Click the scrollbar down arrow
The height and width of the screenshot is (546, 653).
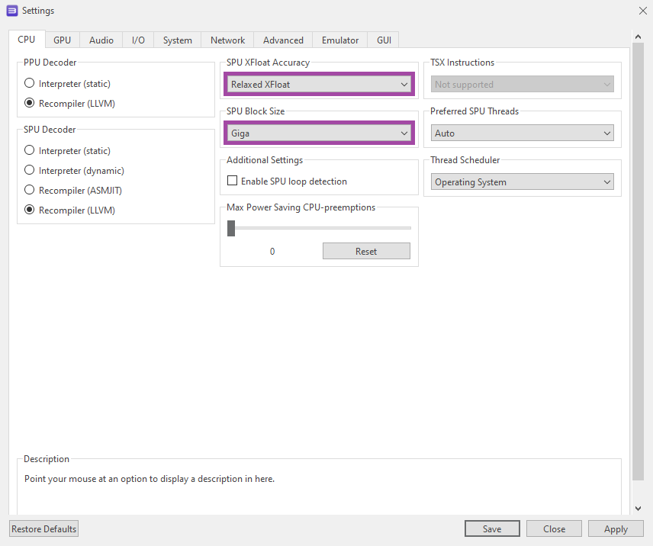pyautogui.click(x=639, y=508)
